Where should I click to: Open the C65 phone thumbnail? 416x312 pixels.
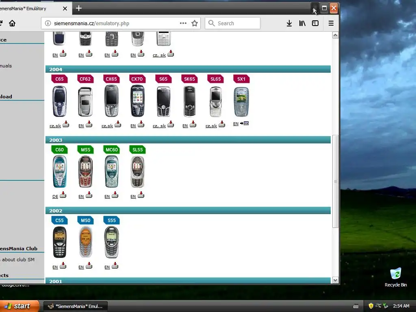(59, 101)
